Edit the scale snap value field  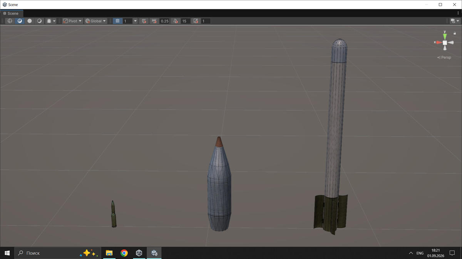coord(206,21)
